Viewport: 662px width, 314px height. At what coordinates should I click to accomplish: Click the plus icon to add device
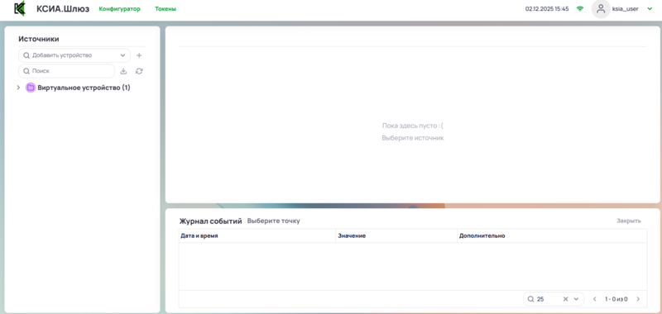click(x=139, y=55)
